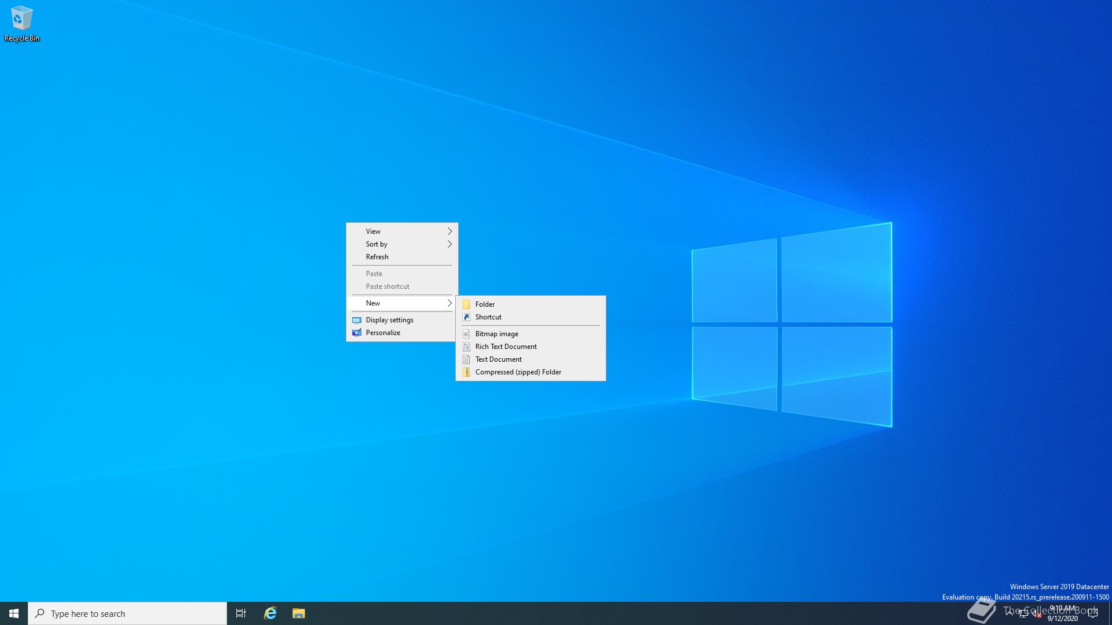Click the Personalize icon in the menu
This screenshot has height=625, width=1112.
(357, 333)
